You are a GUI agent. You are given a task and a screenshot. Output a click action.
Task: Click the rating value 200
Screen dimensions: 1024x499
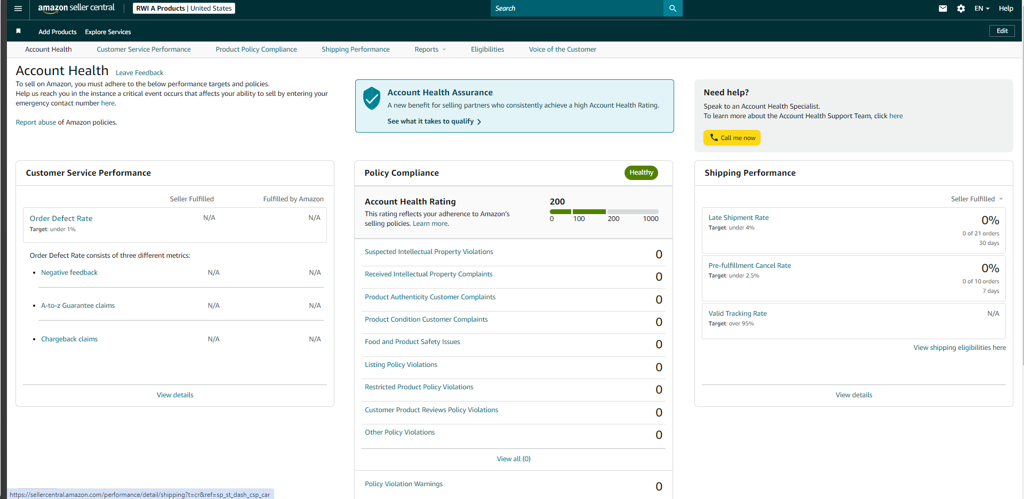[x=557, y=202]
